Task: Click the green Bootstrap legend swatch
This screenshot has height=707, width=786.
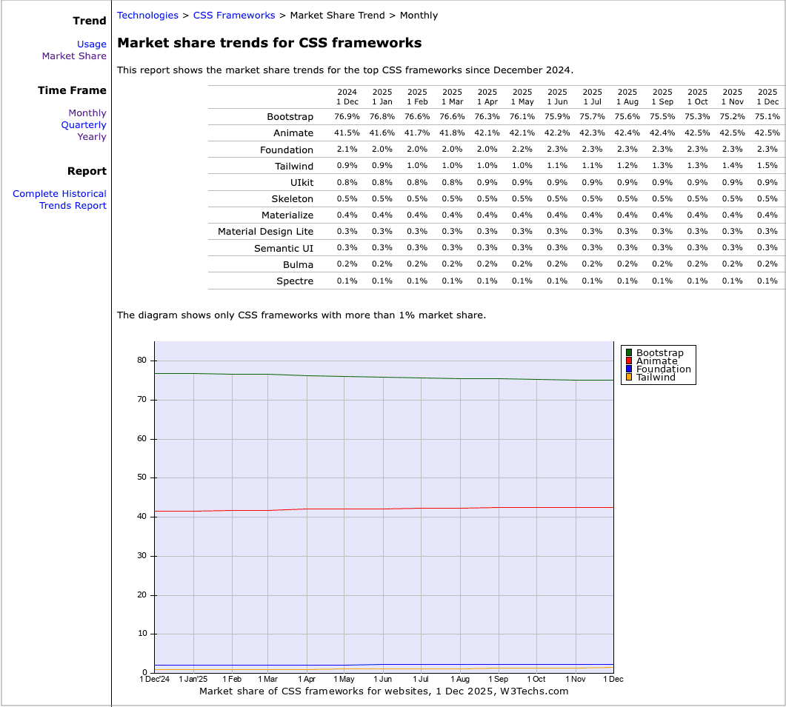Action: [629, 352]
